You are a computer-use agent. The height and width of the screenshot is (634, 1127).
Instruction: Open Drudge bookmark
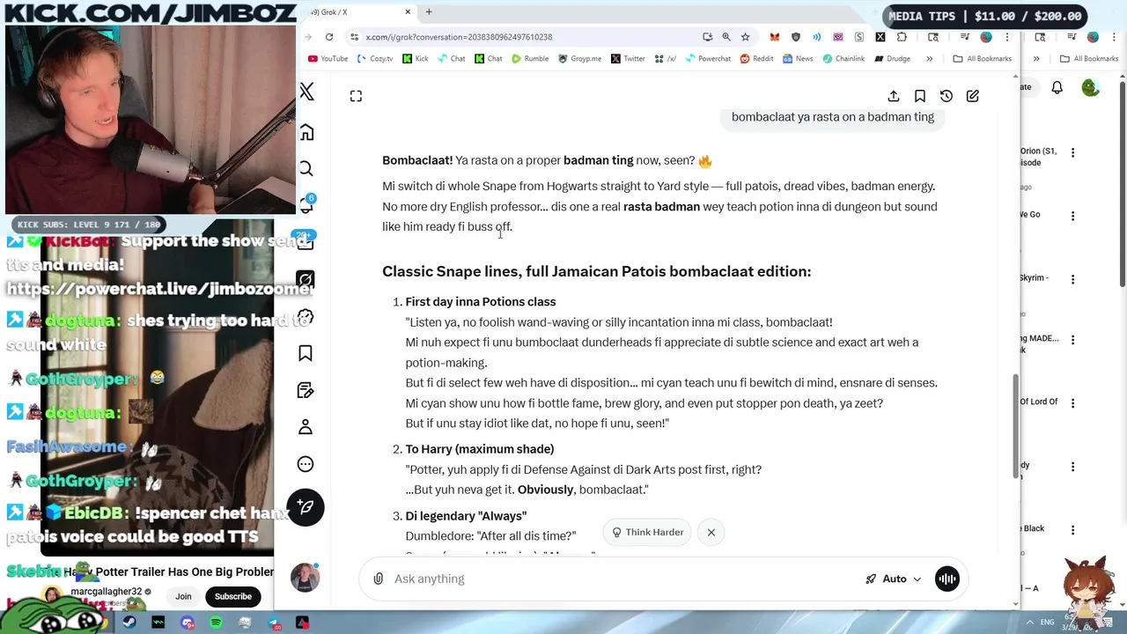click(892, 59)
